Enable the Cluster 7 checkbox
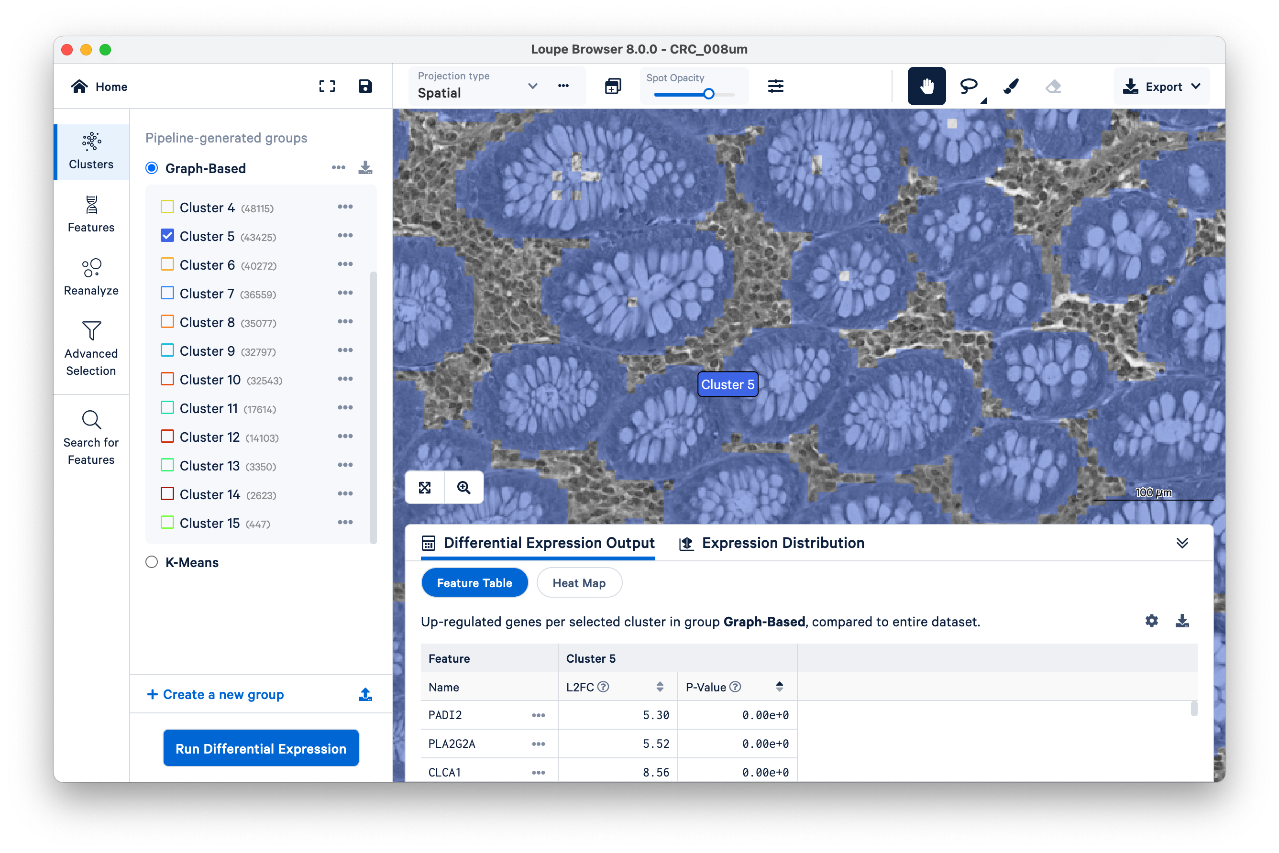Screen dimensions: 1279x853 point(167,293)
